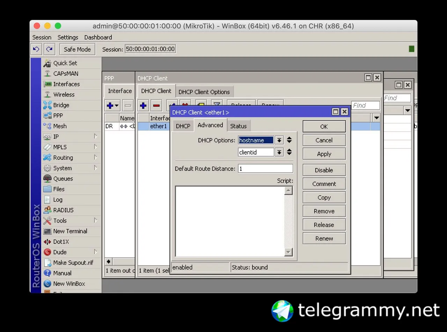Image resolution: width=447 pixels, height=332 pixels.
Task: Switch to the Status tab in dialog
Action: pos(239,126)
